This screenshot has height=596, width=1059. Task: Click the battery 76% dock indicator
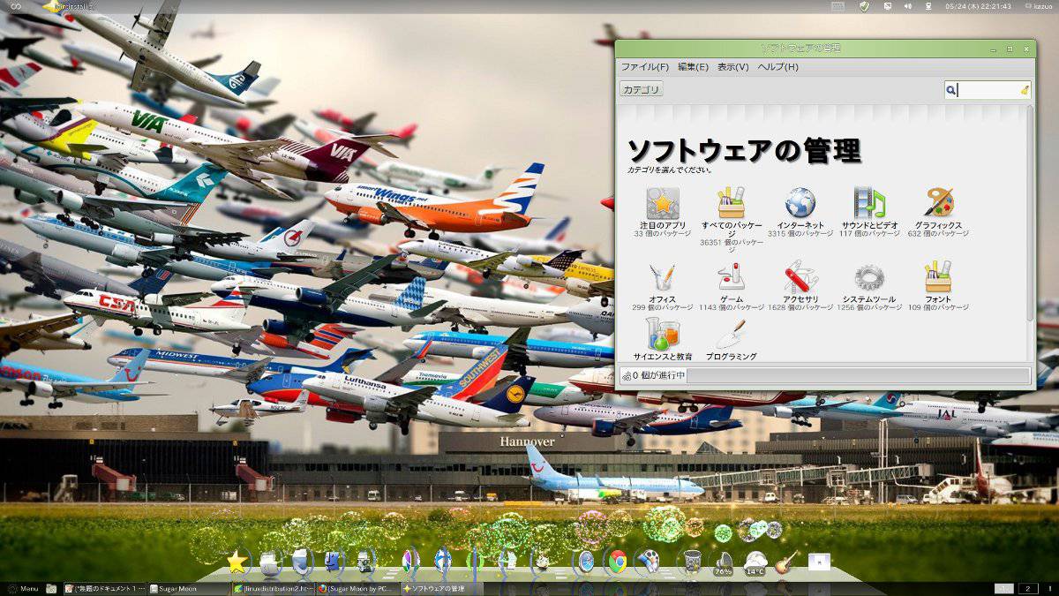point(724,563)
